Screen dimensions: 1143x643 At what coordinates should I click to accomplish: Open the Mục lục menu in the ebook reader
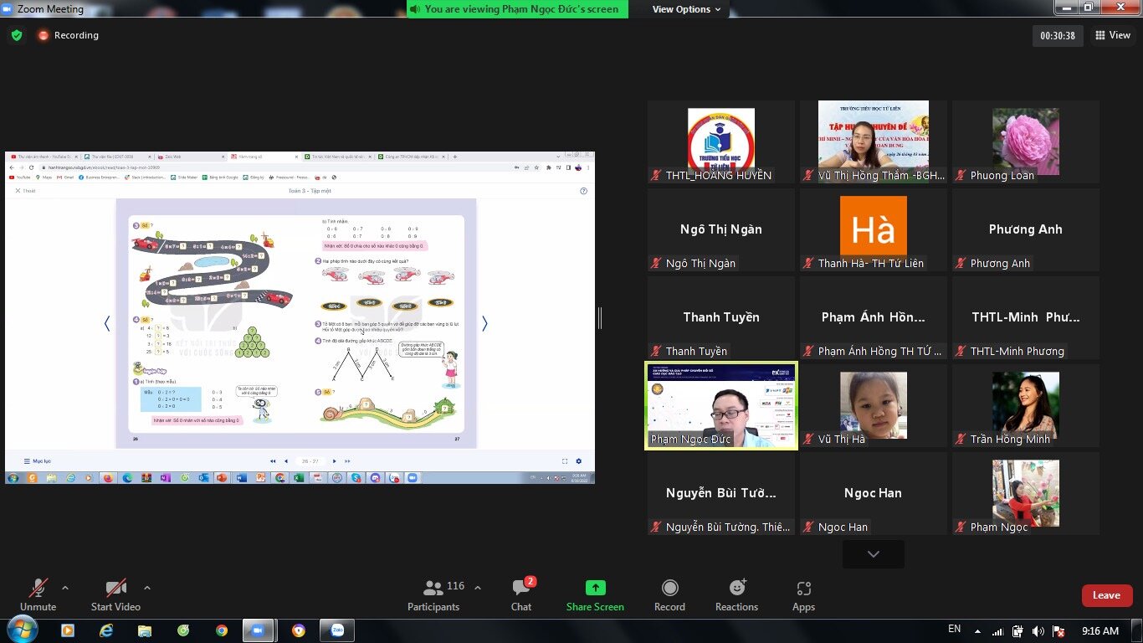[x=39, y=460]
